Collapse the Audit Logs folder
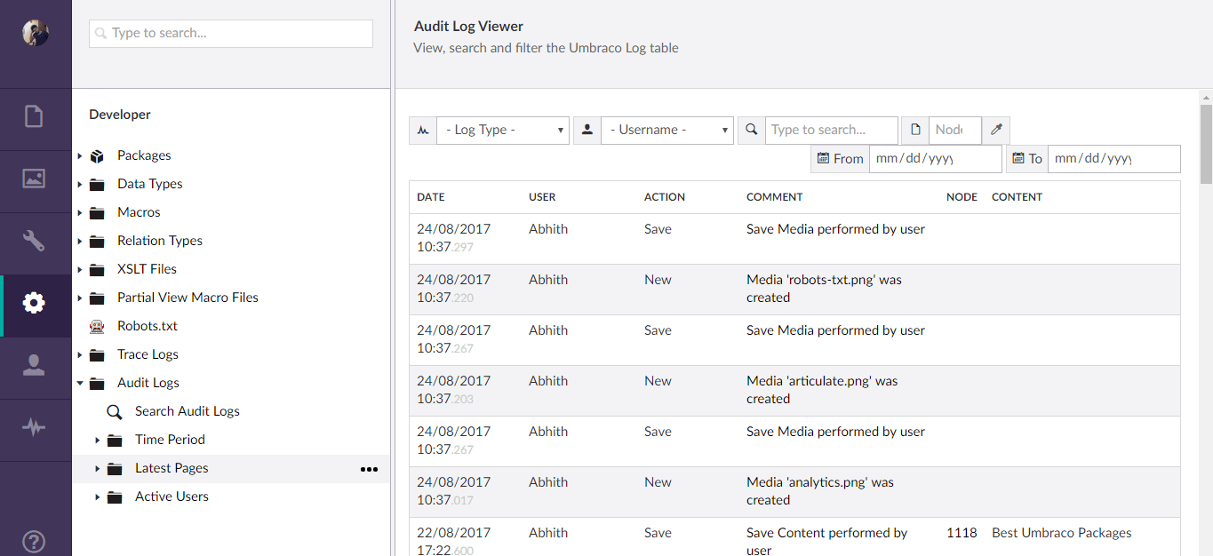The height and width of the screenshot is (556, 1213). pyautogui.click(x=81, y=383)
